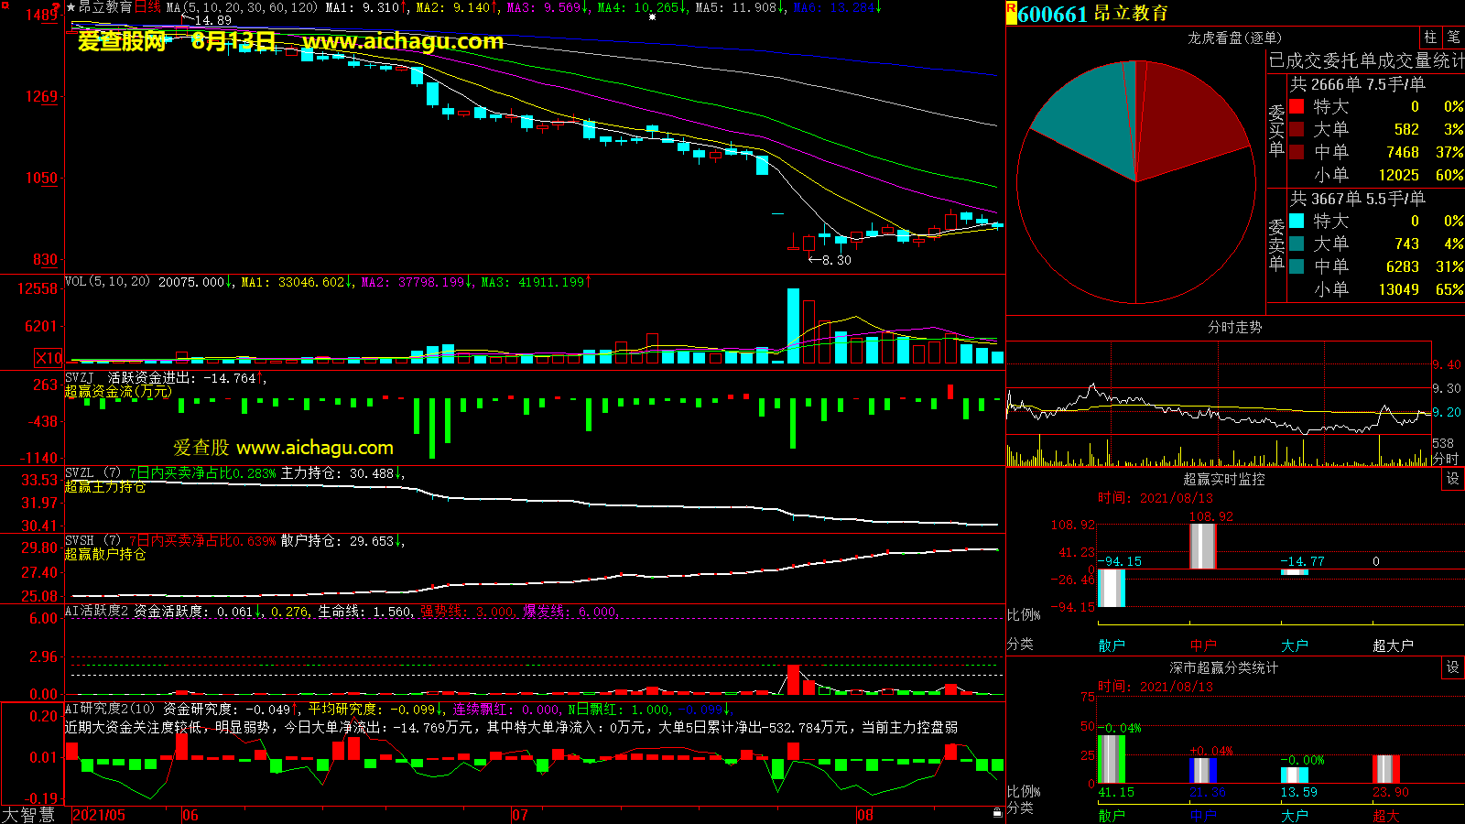Click the 8.30 low price arrow marker
This screenshot has height=824, width=1465.
click(x=830, y=260)
